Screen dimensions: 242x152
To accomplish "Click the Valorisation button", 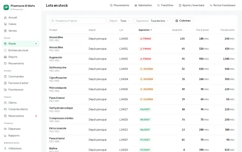I will pos(143,5).
